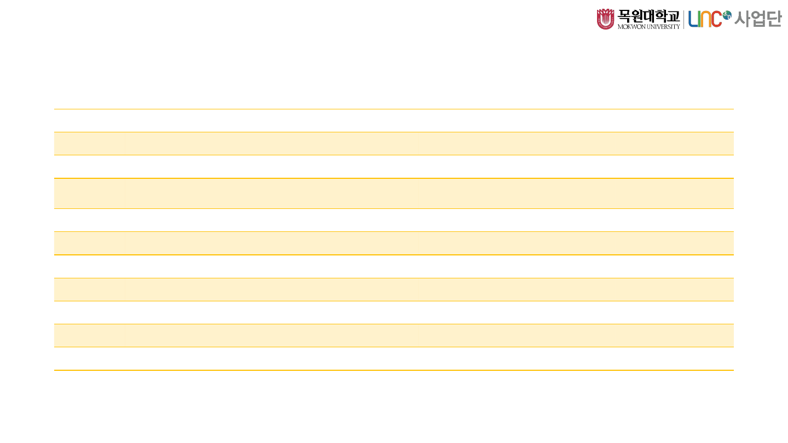Image resolution: width=788 pixels, height=443 pixels.
Task: Select the last cream-shaded table row
Action: pos(393,335)
